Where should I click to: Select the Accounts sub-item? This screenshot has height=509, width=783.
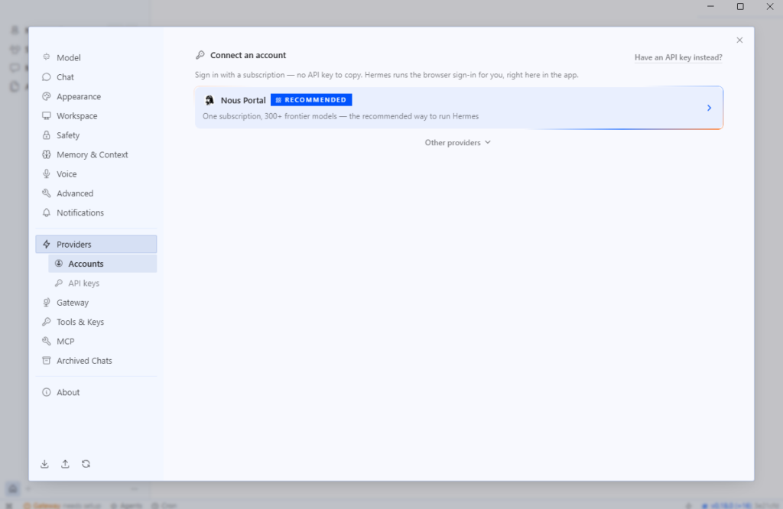pyautogui.click(x=102, y=264)
